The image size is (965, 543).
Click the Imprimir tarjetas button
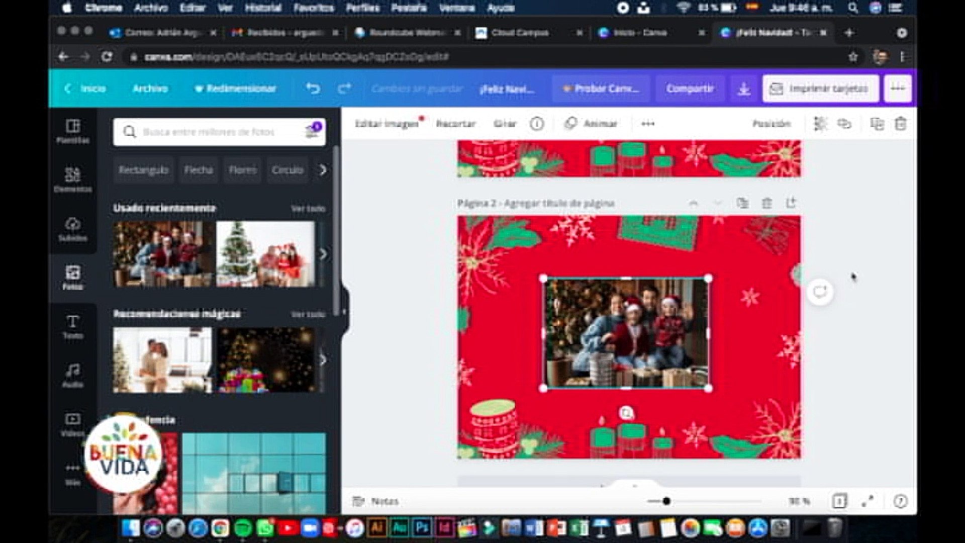click(820, 88)
